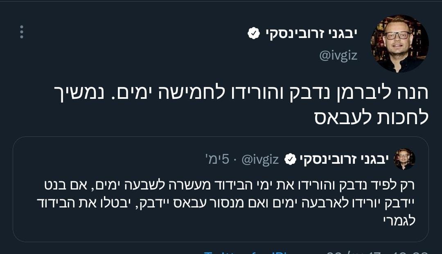Screen dimensions: 442x254
Task: Click the small avatar in the quoted tweet
Action: click(404, 159)
